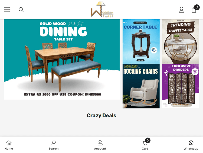Open the hamburger menu

click(x=7, y=10)
